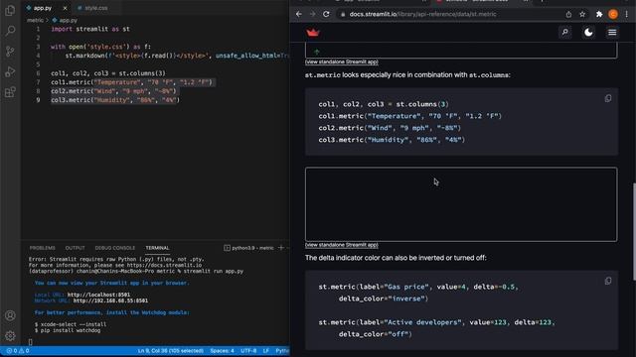Open the Explorer view in activity bar
This screenshot has width=636, height=357.
10,10
